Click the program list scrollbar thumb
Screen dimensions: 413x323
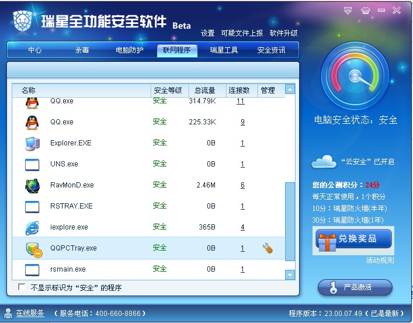290,221
